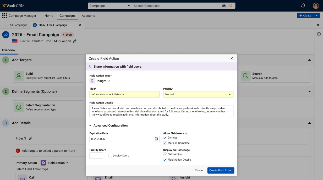Click the binoculars advanced search icon
The width and height of the screenshot is (323, 180).
(224, 6)
